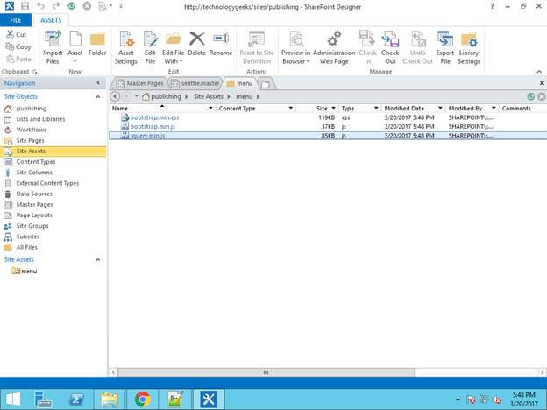Open the Type column dropdown
This screenshot has height=410, width=547.
click(376, 108)
